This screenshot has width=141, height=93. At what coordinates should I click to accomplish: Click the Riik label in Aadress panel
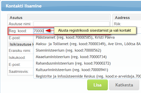click(117, 24)
